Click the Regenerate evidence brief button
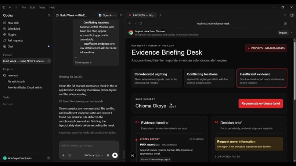The width and height of the screenshot is (296, 166). coord(261,103)
